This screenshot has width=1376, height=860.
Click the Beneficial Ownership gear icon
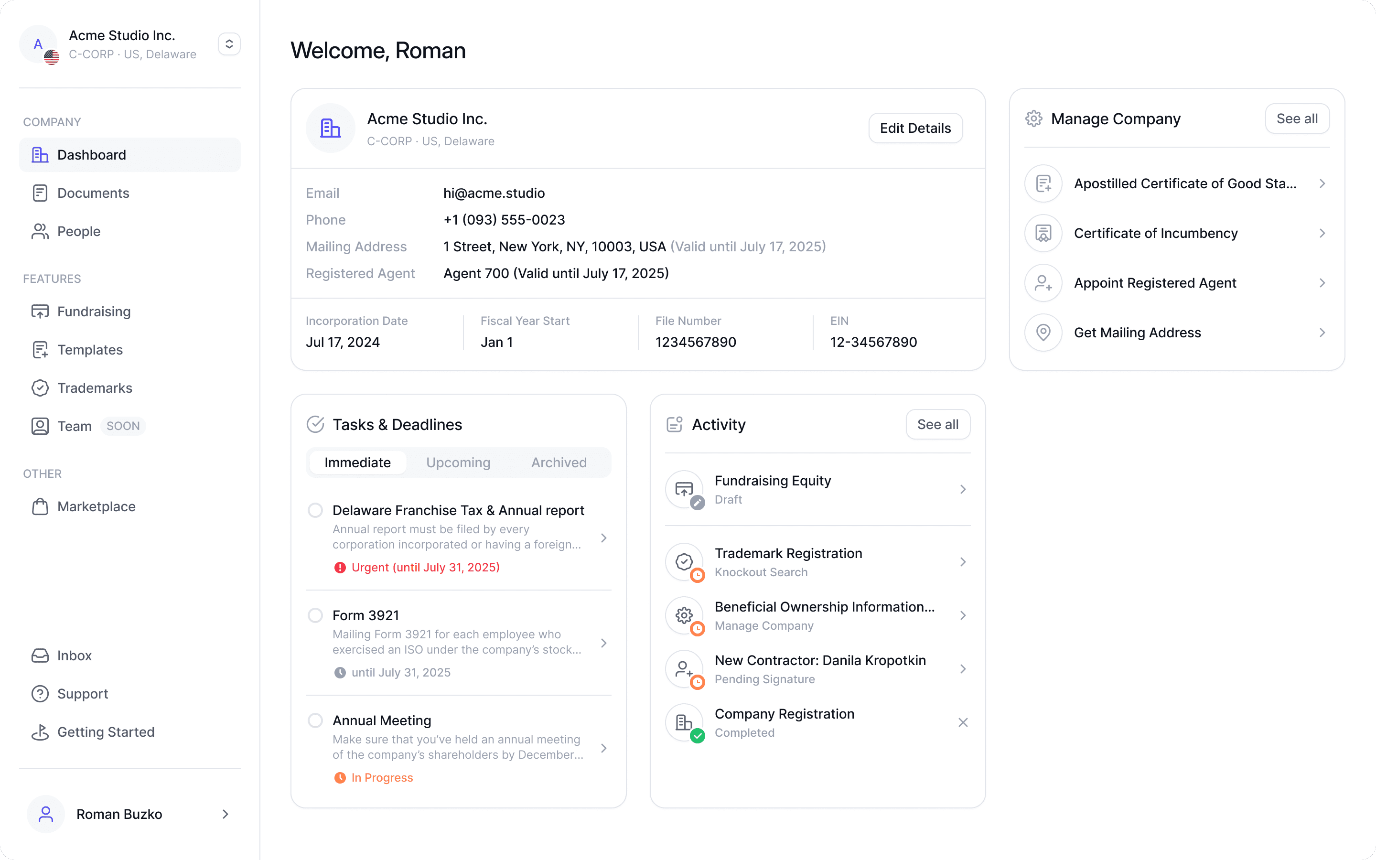(684, 615)
